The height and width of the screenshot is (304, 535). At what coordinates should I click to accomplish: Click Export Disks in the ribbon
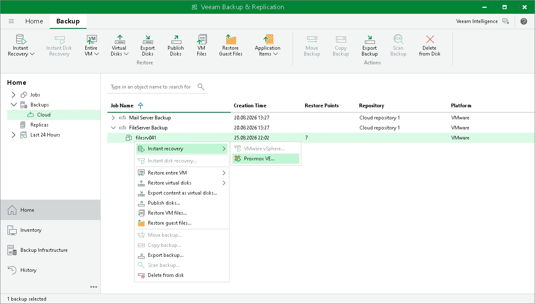[148, 46]
